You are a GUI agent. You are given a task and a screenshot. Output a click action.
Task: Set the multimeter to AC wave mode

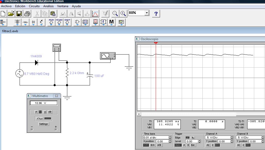pos(39,119)
